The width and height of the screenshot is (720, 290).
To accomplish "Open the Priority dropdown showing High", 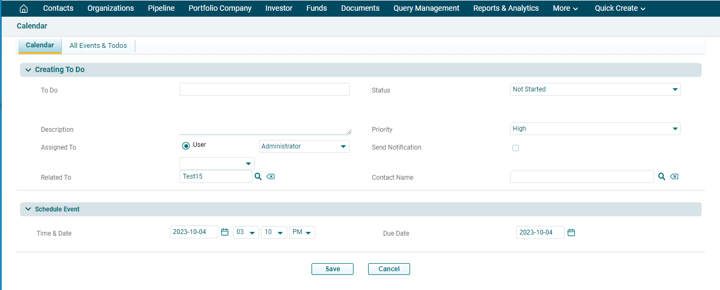I will [595, 129].
